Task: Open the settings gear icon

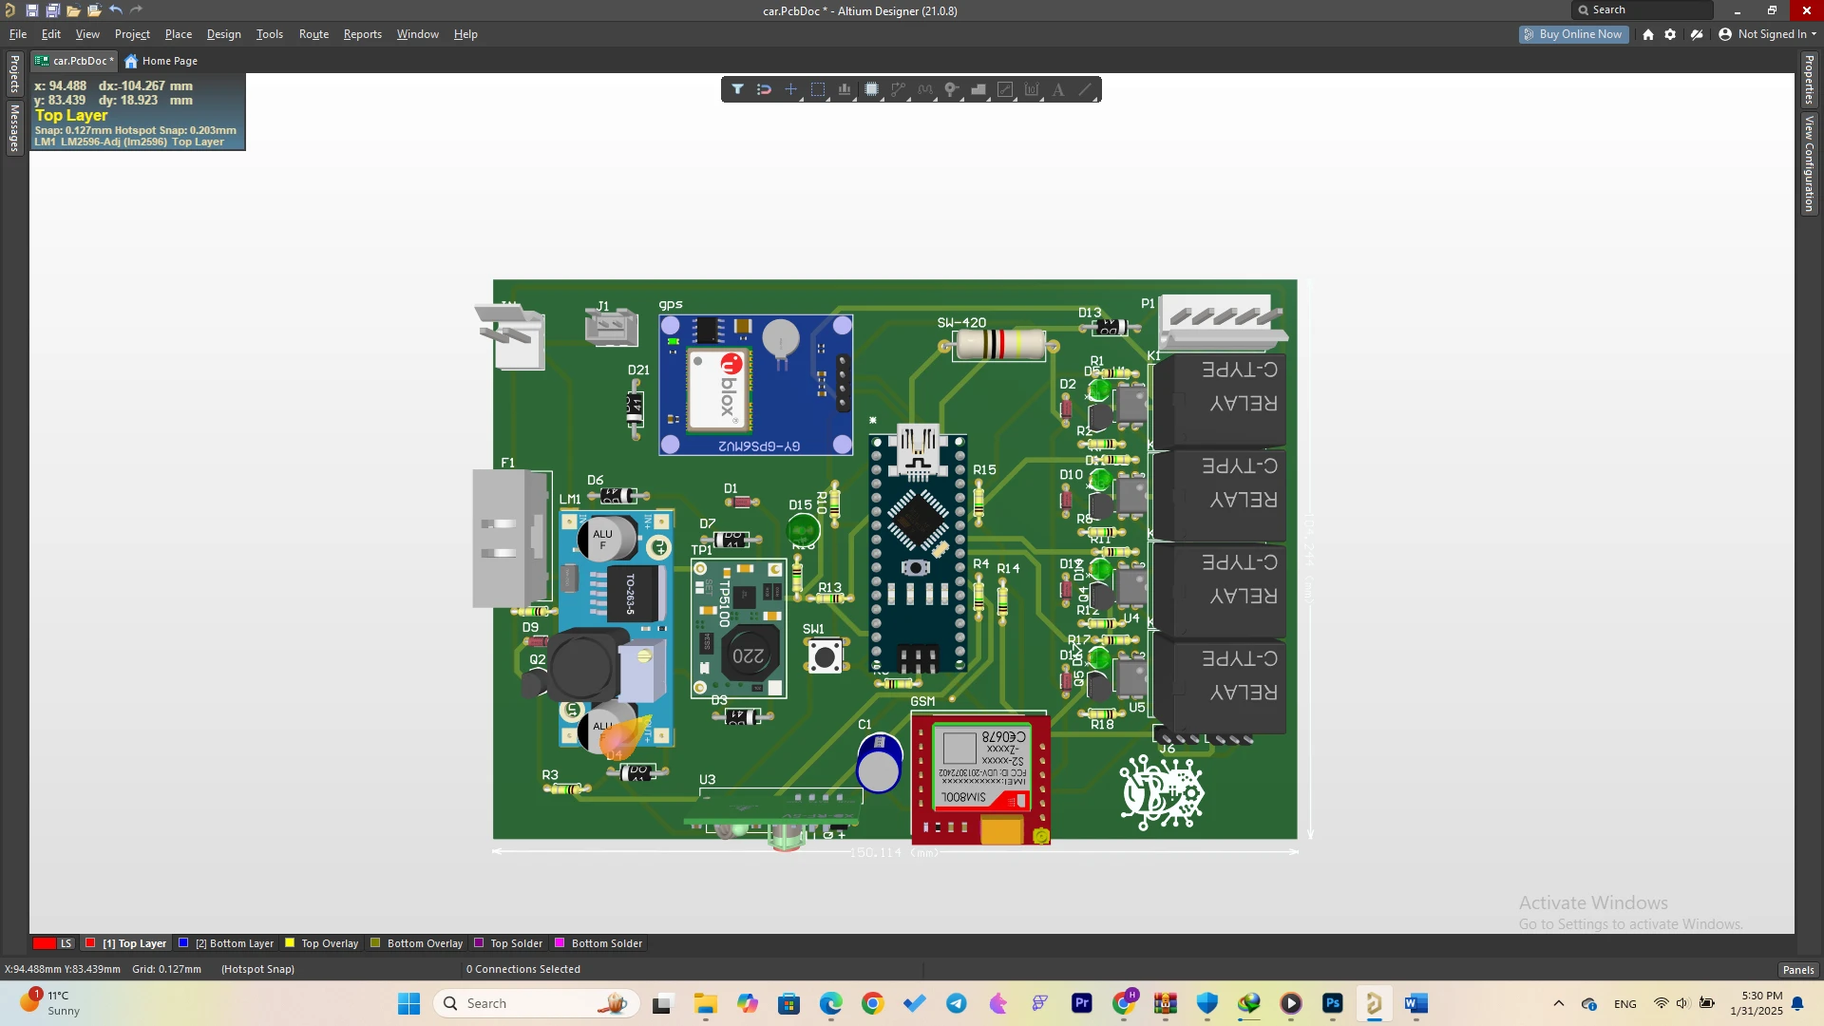Action: [1670, 34]
